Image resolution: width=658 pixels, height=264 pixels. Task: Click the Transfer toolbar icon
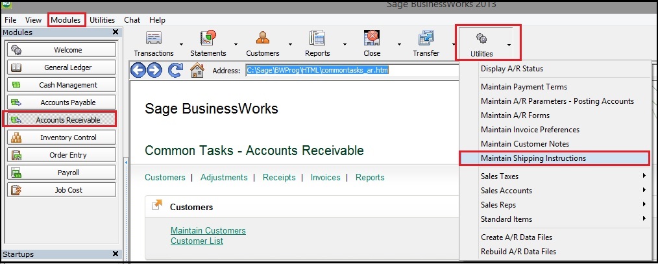tap(426, 39)
